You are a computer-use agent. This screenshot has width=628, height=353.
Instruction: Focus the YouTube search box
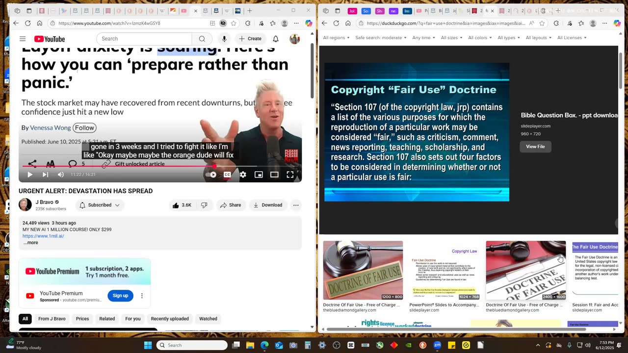[144, 39]
